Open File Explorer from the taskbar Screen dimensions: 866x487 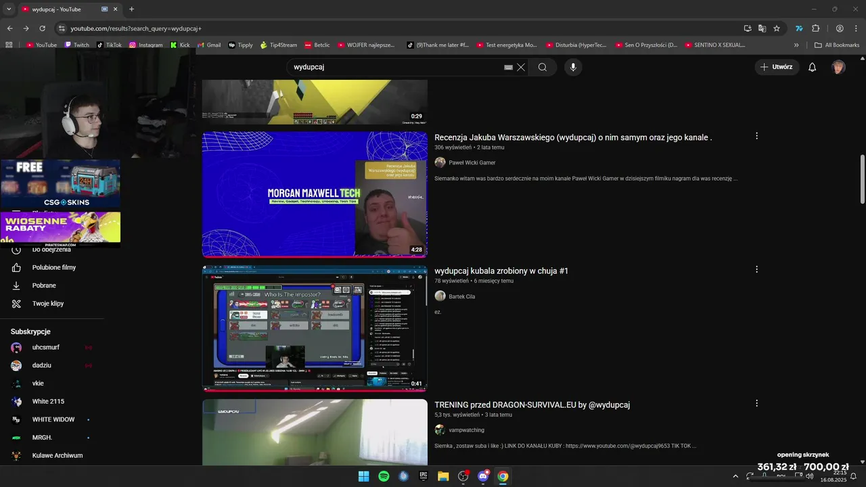(x=443, y=476)
